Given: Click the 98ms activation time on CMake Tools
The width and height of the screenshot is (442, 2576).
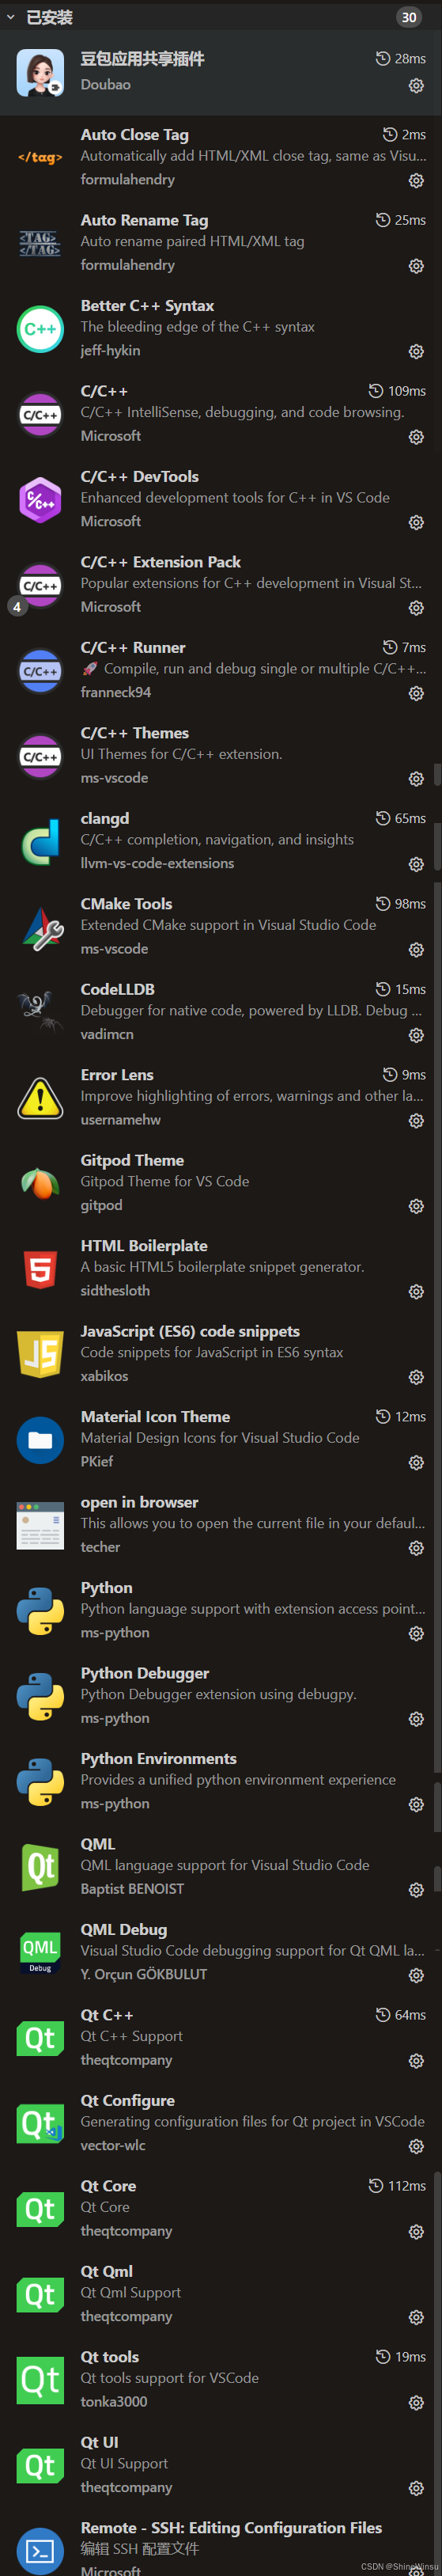Looking at the screenshot, I should [400, 904].
